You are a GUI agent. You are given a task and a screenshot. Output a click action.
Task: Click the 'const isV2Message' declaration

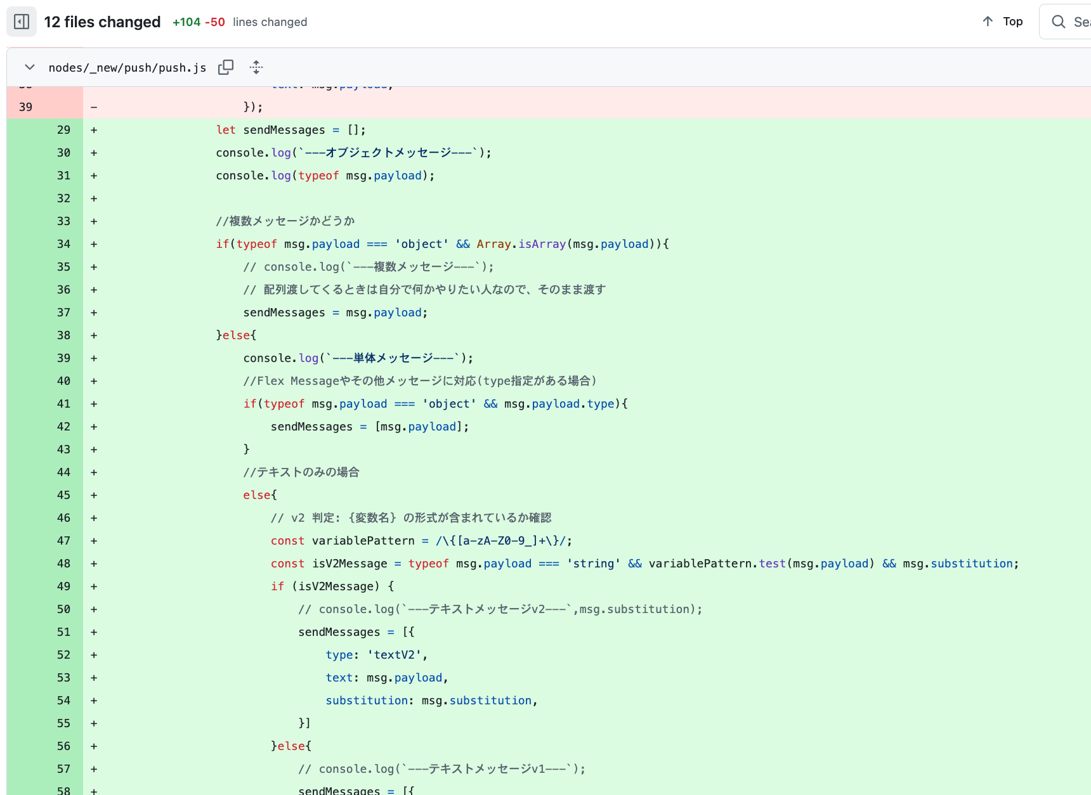pos(644,564)
